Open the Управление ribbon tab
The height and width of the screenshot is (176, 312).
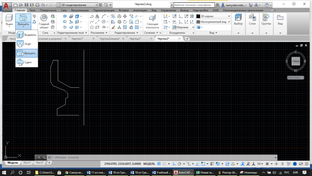[168, 10]
